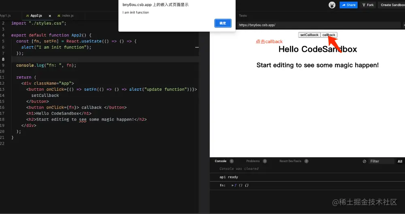Viewport: 405px width, 214px height.
Task: Click the 'Console was cleared' message
Action: coord(239,169)
